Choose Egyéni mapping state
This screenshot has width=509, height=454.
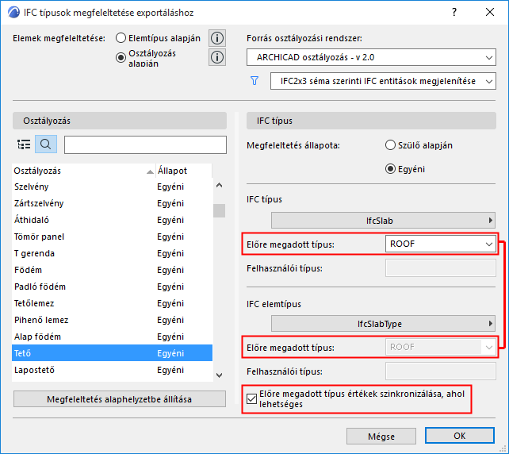[x=390, y=169]
